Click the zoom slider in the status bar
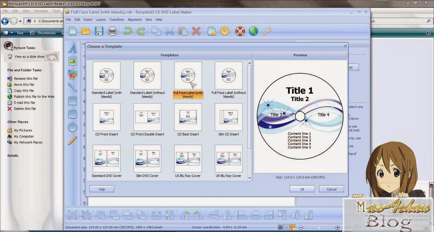This screenshot has width=434, height=232. pyautogui.click(x=319, y=227)
